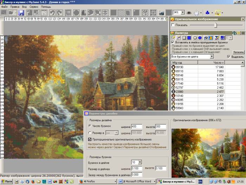This screenshot has height=185, width=246.
Task: Uncheck Вставлять в ячейки пропущенные бусинки
Action: [173, 42]
